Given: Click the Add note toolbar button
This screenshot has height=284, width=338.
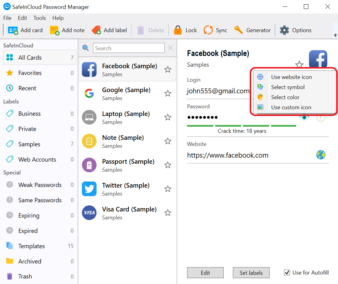Looking at the screenshot, I should (x=67, y=30).
